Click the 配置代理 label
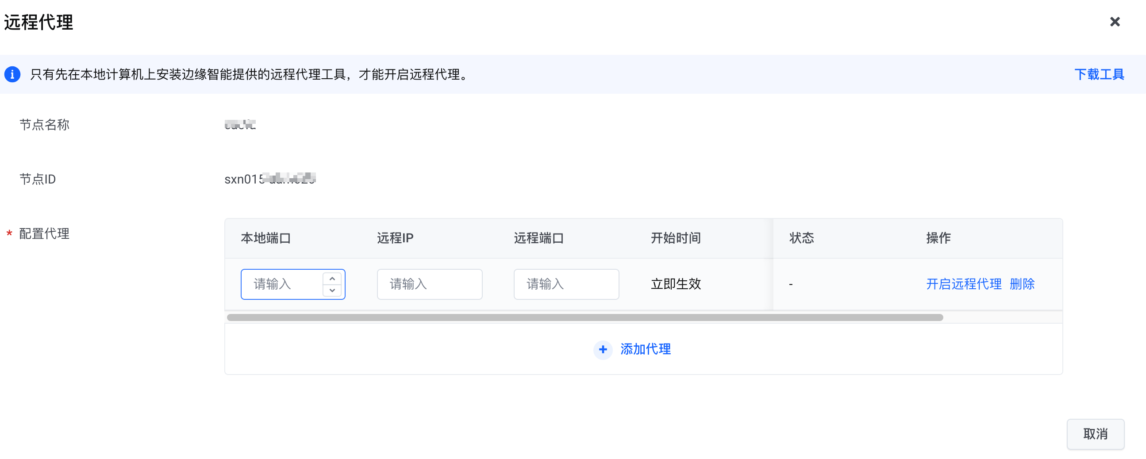This screenshot has width=1146, height=459. [45, 234]
